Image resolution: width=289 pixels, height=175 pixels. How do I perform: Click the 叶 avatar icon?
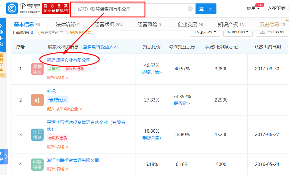(x=37, y=100)
